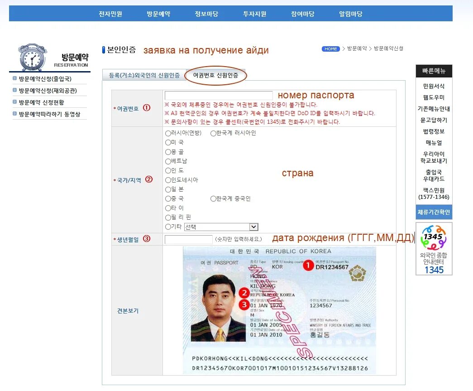The width and height of the screenshot is (473, 391).
Task: Select the 여권번호 신원인증 tab
Action: [x=215, y=75]
